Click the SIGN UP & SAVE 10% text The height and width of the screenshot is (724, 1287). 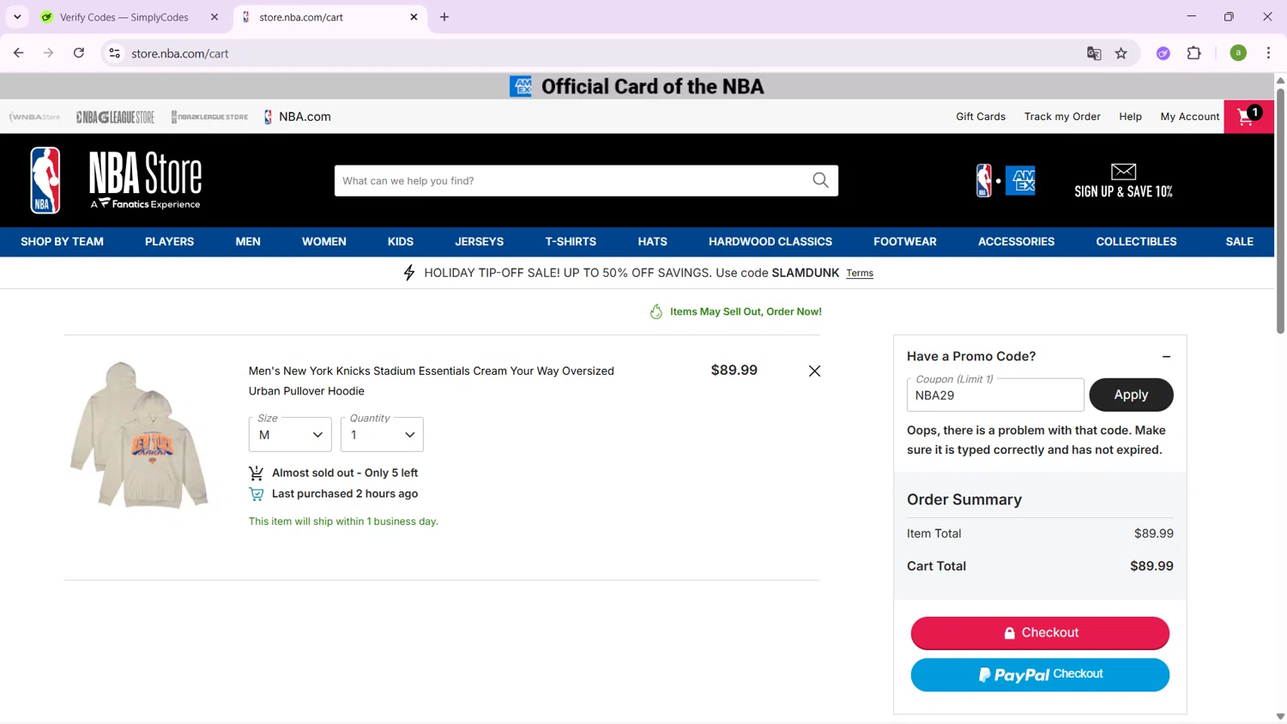coord(1123,192)
